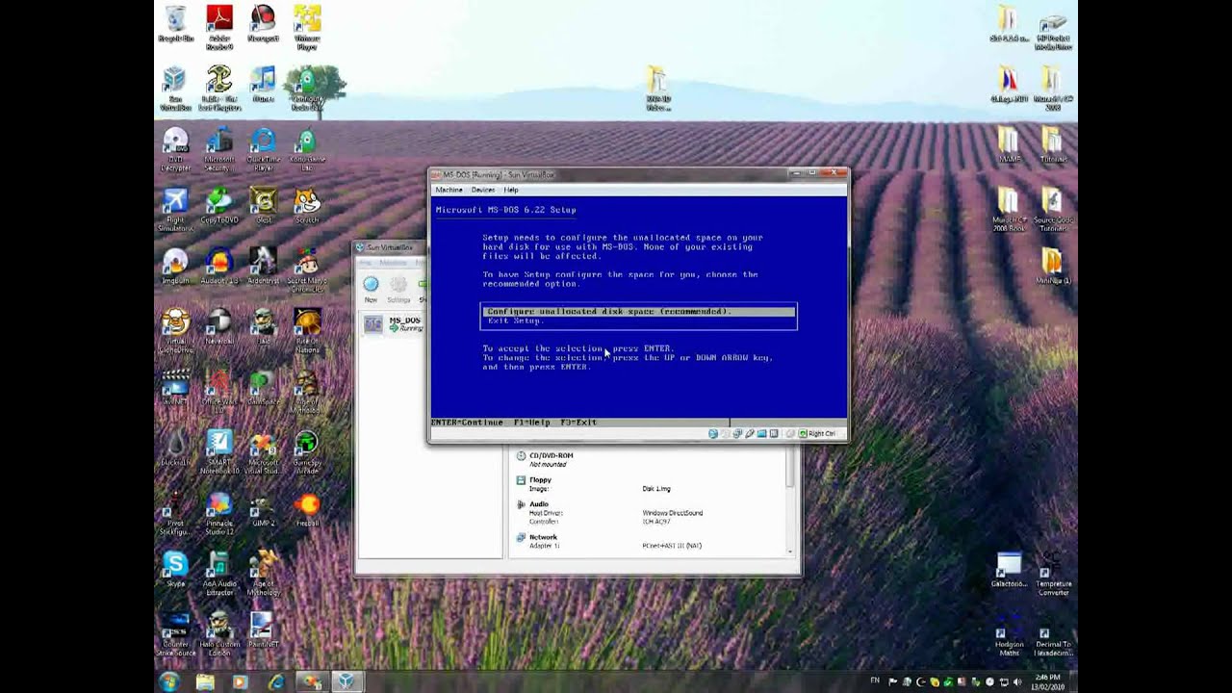This screenshot has height=693, width=1232.
Task: Open the Scratch cat desktop icon
Action: 307,206
